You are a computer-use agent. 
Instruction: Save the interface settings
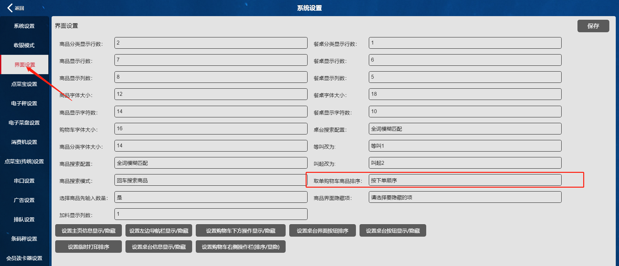(593, 26)
